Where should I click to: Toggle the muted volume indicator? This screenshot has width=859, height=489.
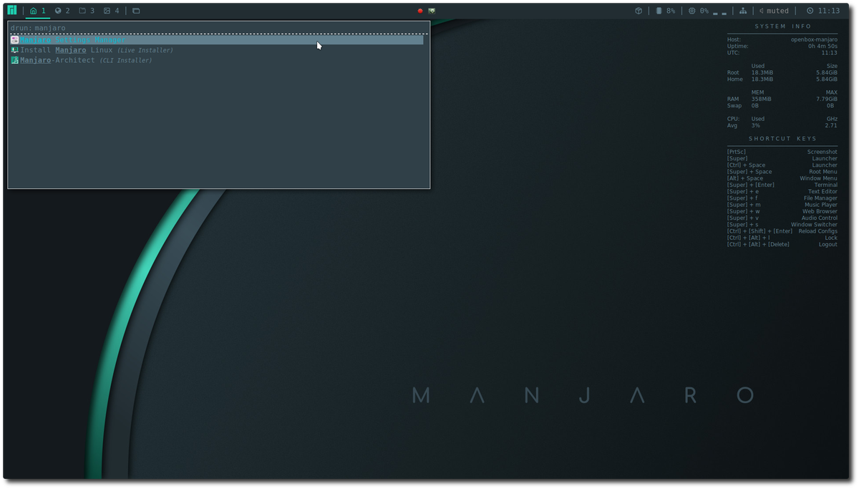[x=774, y=11]
